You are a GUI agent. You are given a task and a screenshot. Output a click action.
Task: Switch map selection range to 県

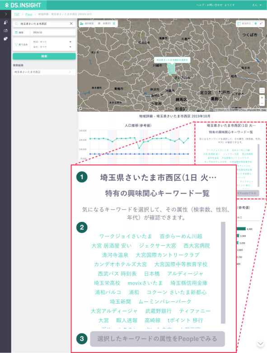[99, 24]
